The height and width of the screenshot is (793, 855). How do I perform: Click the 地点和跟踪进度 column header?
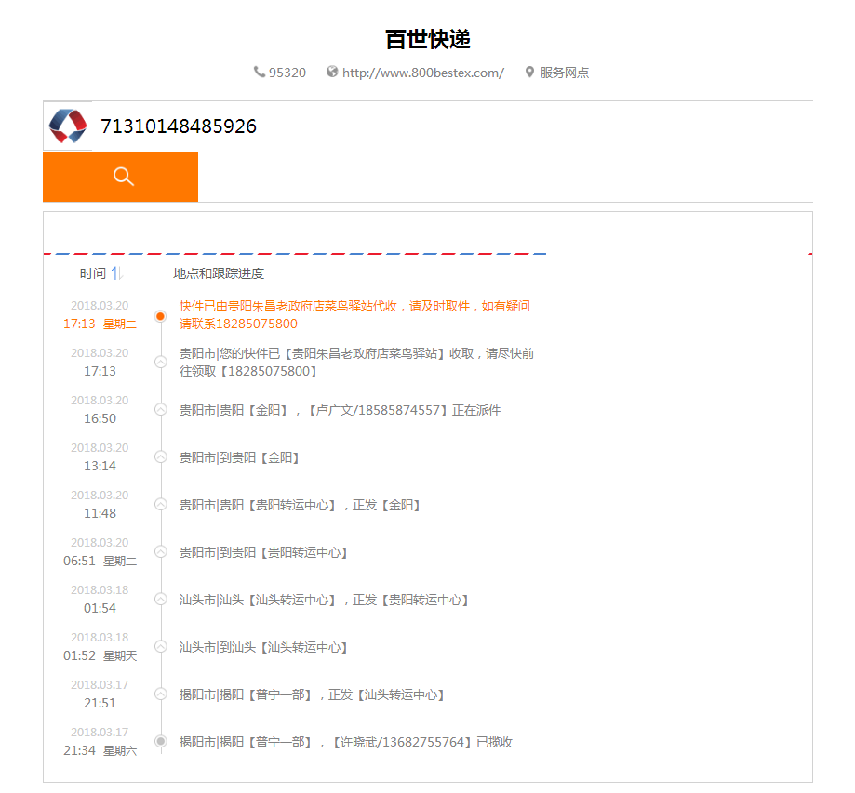pos(219,273)
